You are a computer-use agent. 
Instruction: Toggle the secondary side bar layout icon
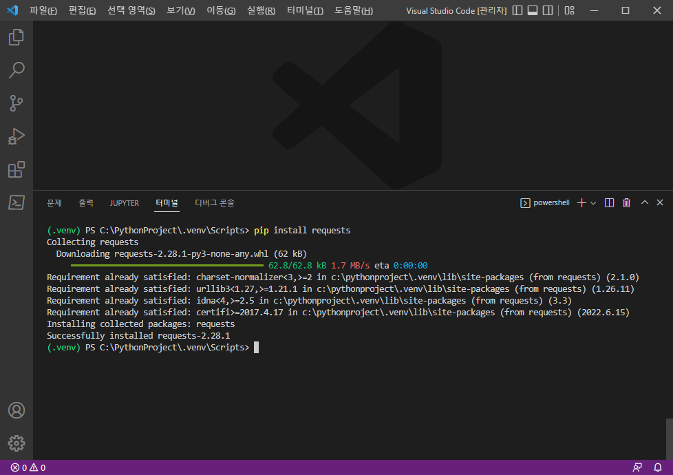(x=548, y=10)
